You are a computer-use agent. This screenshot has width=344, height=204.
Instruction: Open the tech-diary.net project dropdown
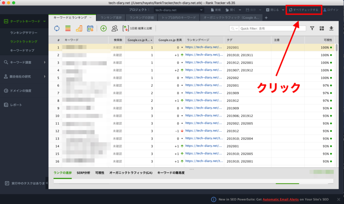click(179, 10)
